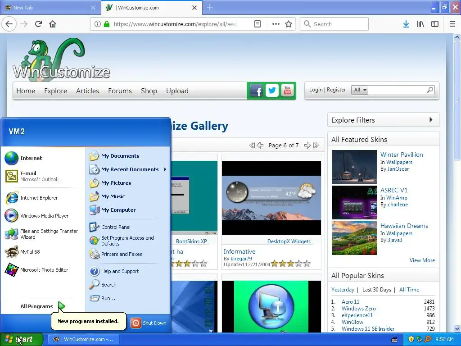
Task: Reload the current page
Action: (x=38, y=24)
